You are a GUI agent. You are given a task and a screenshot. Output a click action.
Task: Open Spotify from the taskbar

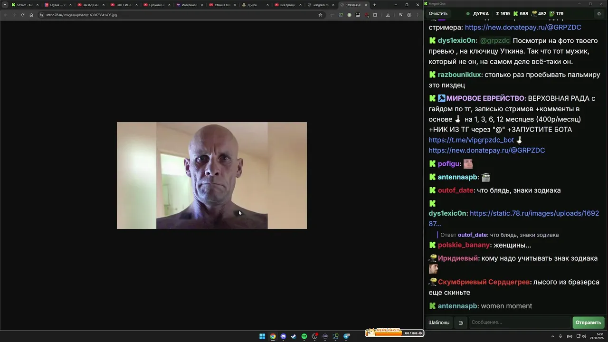coord(304,336)
